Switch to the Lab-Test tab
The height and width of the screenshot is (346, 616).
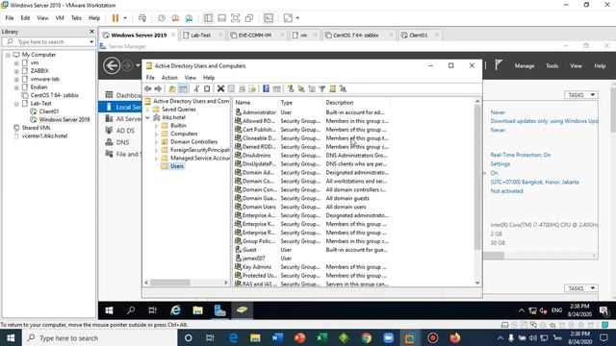[x=201, y=36]
